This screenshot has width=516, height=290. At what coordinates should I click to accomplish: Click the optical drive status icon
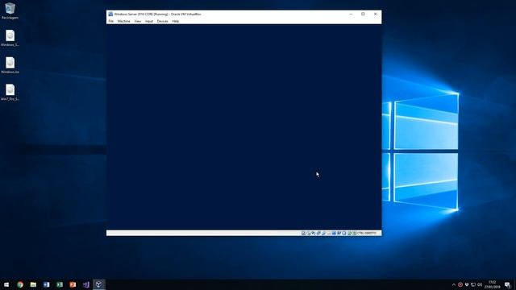[308, 233]
